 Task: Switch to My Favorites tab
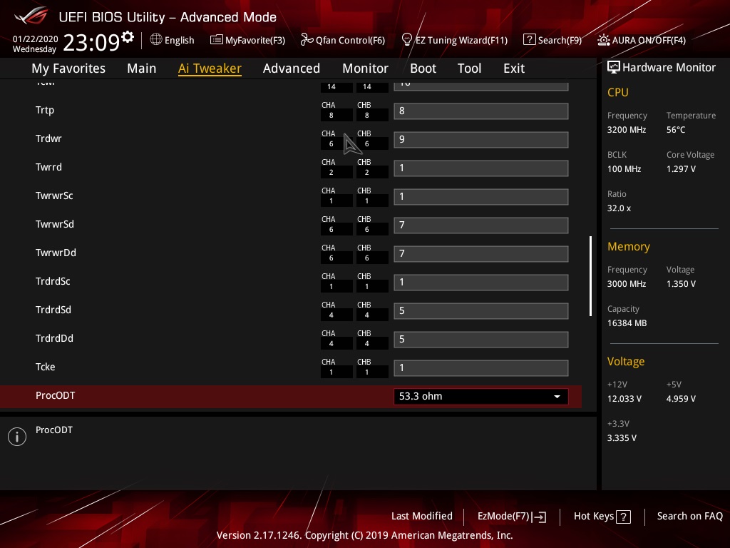[x=68, y=68]
